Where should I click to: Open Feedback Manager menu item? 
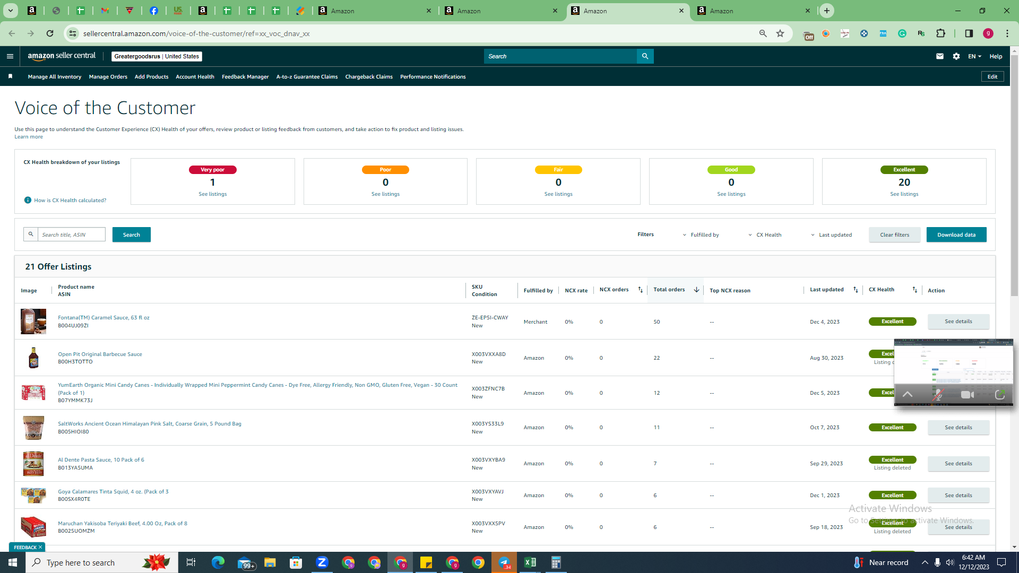(245, 76)
